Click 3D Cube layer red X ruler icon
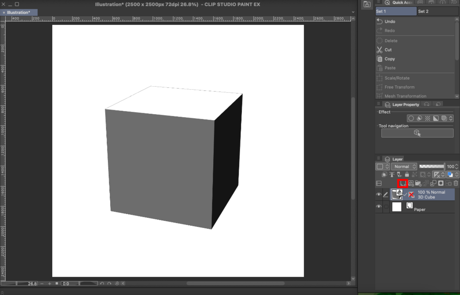This screenshot has height=295, width=460. (411, 195)
